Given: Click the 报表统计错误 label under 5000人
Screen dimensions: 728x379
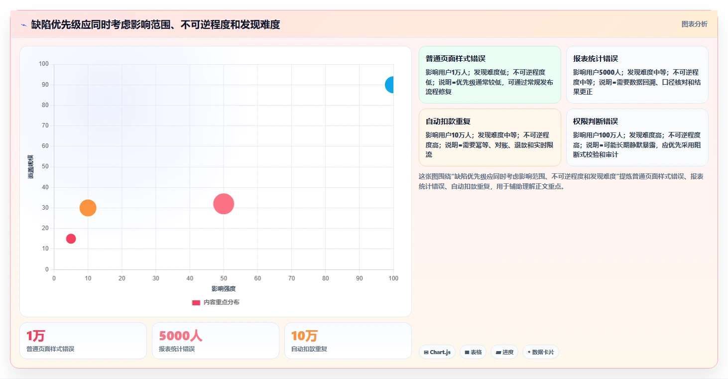Looking at the screenshot, I should pos(177,349).
